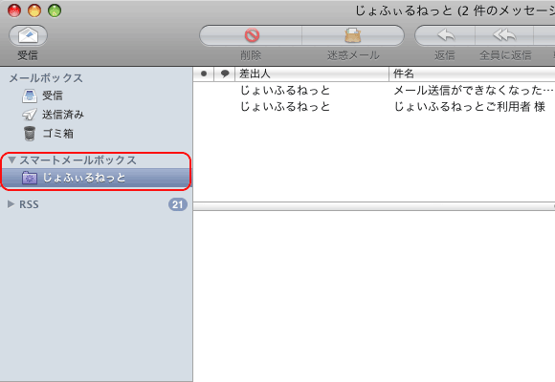The image size is (555, 382).
Task: Sort by conversation bubble column header
Action: (x=225, y=74)
